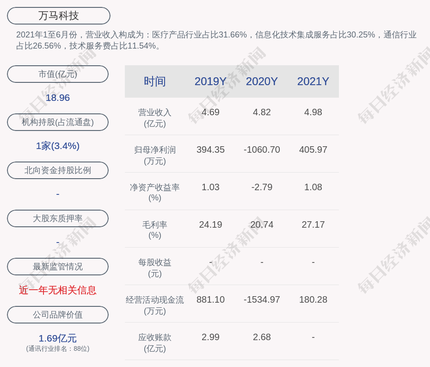
Task: Select the 2020Y column header
Action: pyautogui.click(x=262, y=81)
